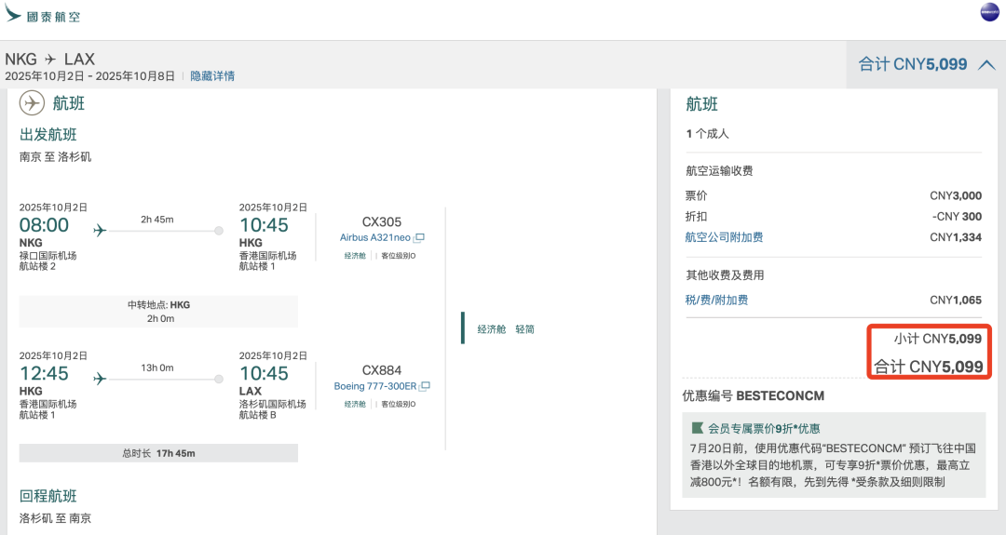Click the CNY1,065 taxes amount
Viewport: 1006px width, 535px height.
(x=956, y=300)
